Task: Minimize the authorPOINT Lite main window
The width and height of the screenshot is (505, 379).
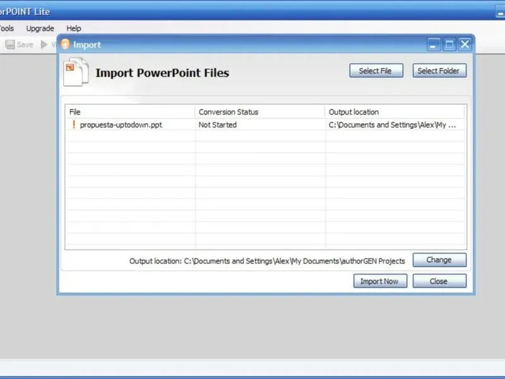Action: pyautogui.click(x=500, y=12)
